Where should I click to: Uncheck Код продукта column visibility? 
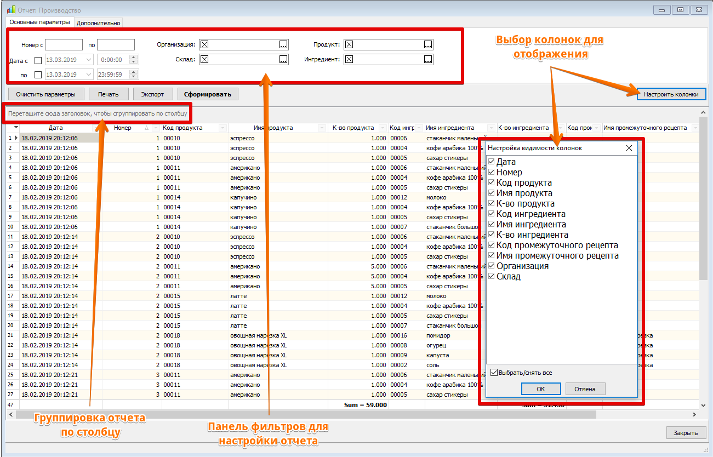(x=492, y=183)
